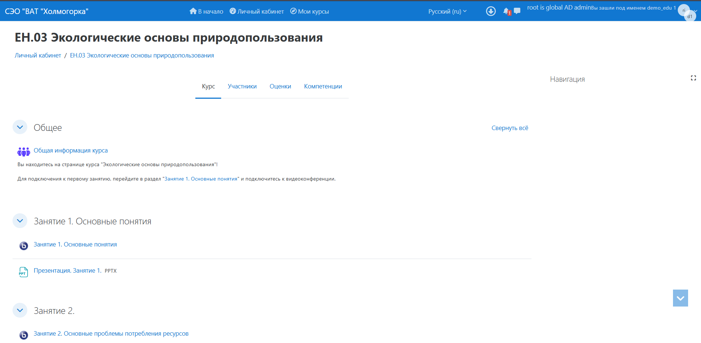Click the scroll-down arrow button
Image resolution: width=701 pixels, height=343 pixels.
coord(680,298)
